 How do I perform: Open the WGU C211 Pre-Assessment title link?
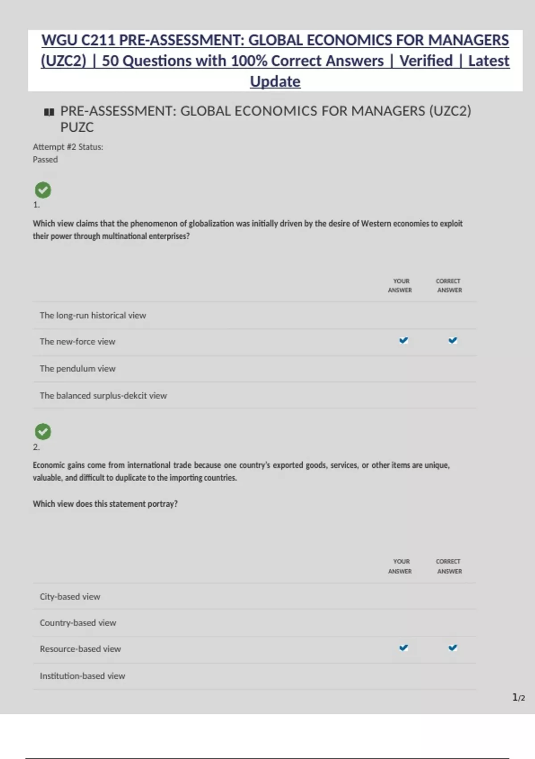[275, 61]
